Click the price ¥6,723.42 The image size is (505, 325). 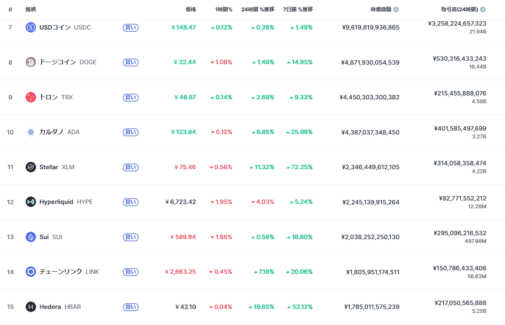click(x=181, y=202)
